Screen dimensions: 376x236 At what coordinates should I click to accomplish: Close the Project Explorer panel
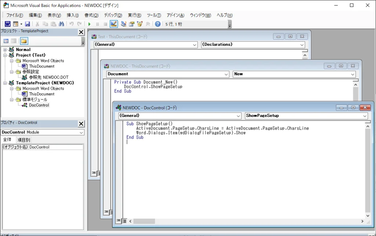point(81,32)
